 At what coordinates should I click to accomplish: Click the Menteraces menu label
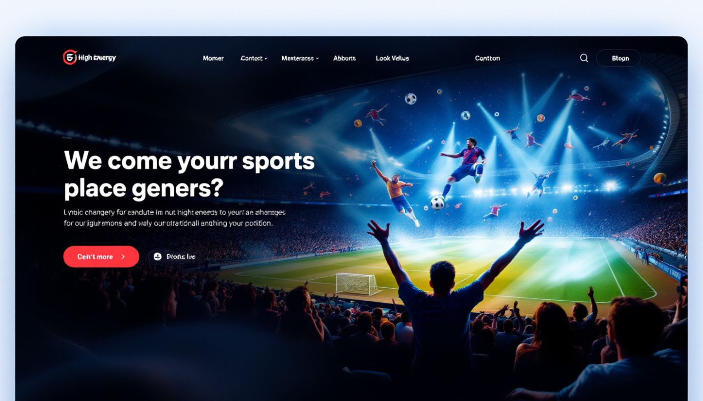[x=297, y=58]
